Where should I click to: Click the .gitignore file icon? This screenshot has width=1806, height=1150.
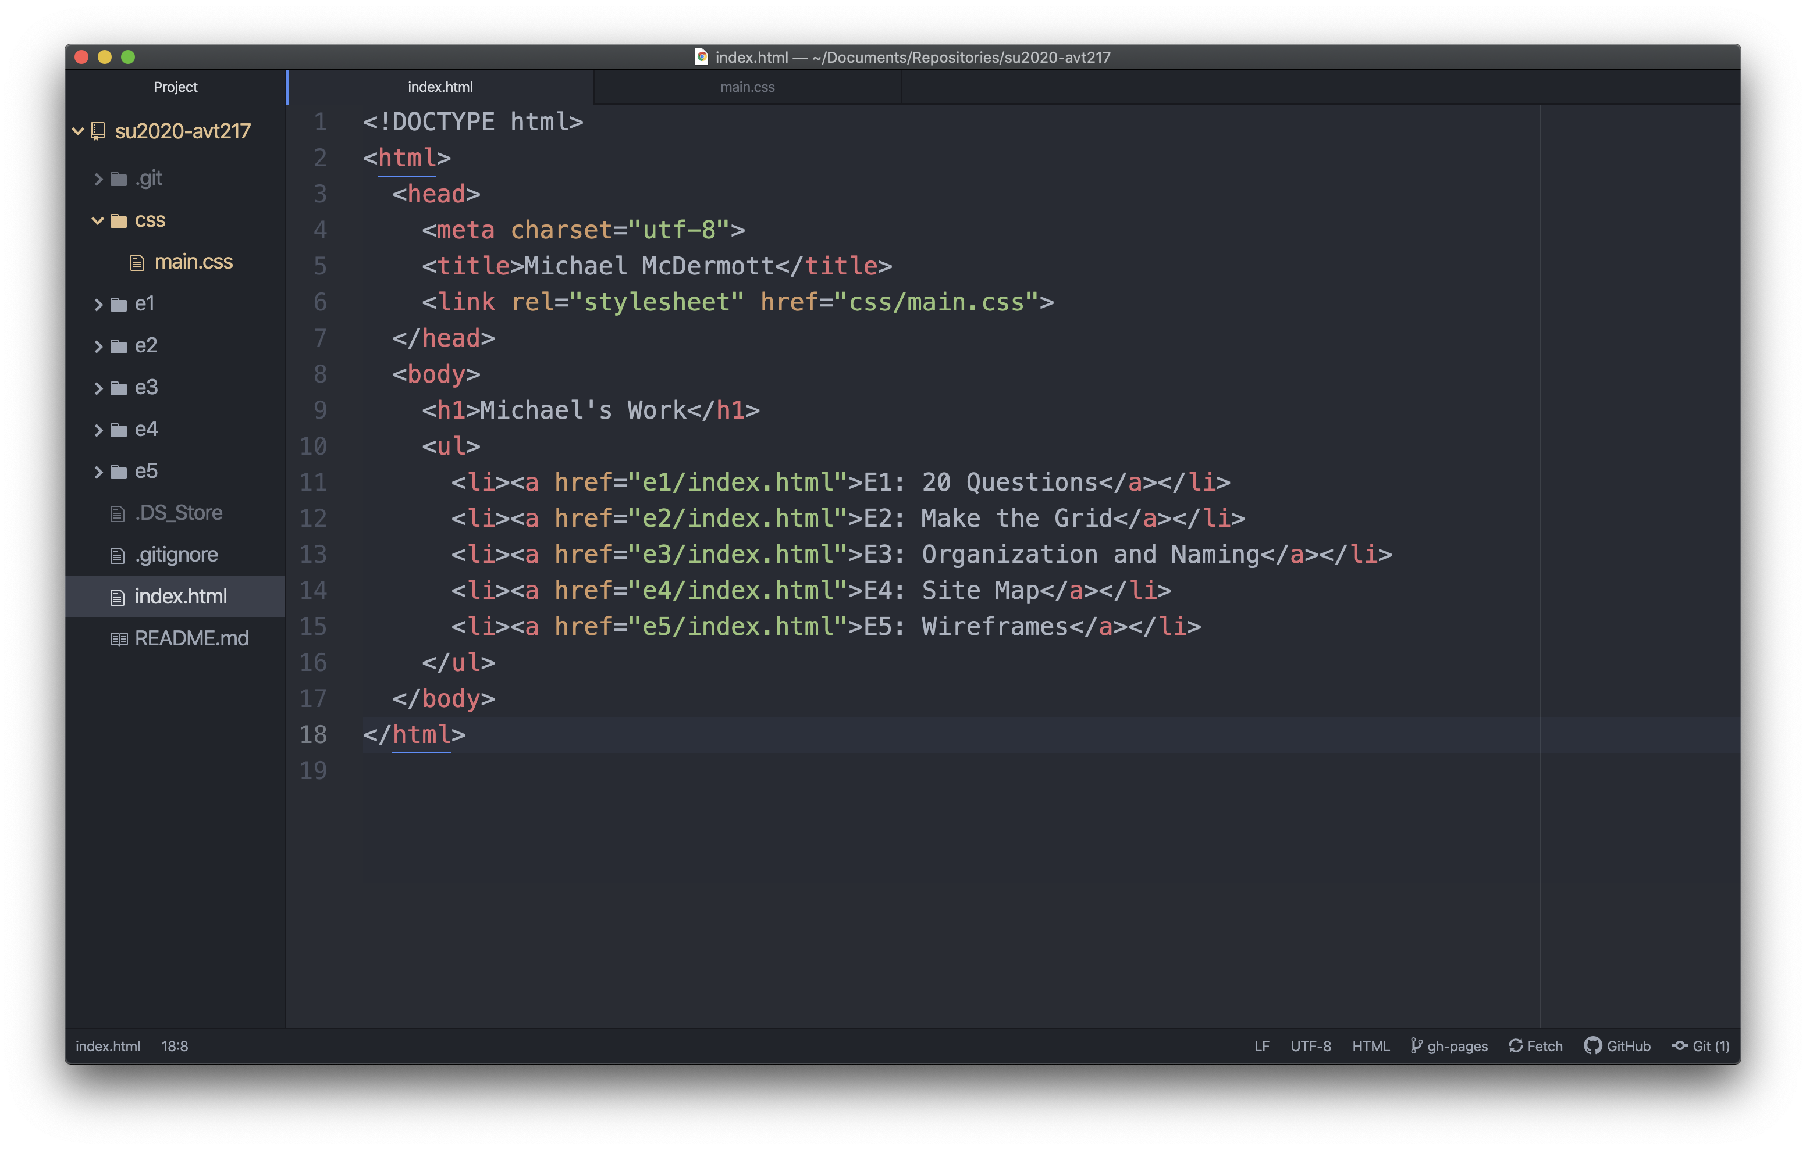pyautogui.click(x=117, y=555)
